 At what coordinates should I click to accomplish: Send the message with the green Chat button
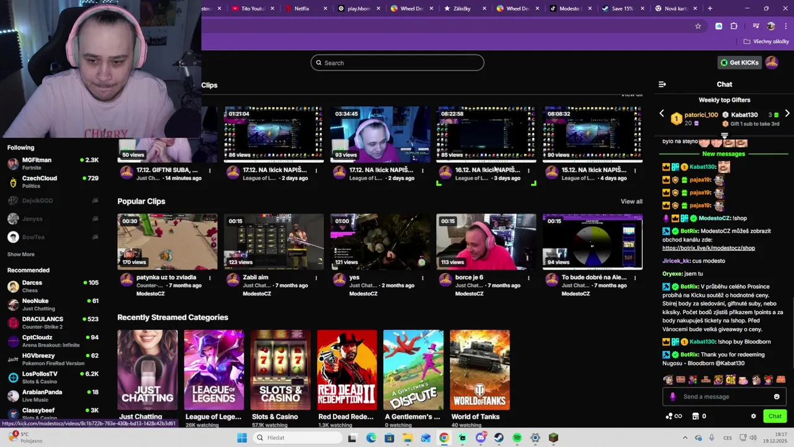click(775, 417)
